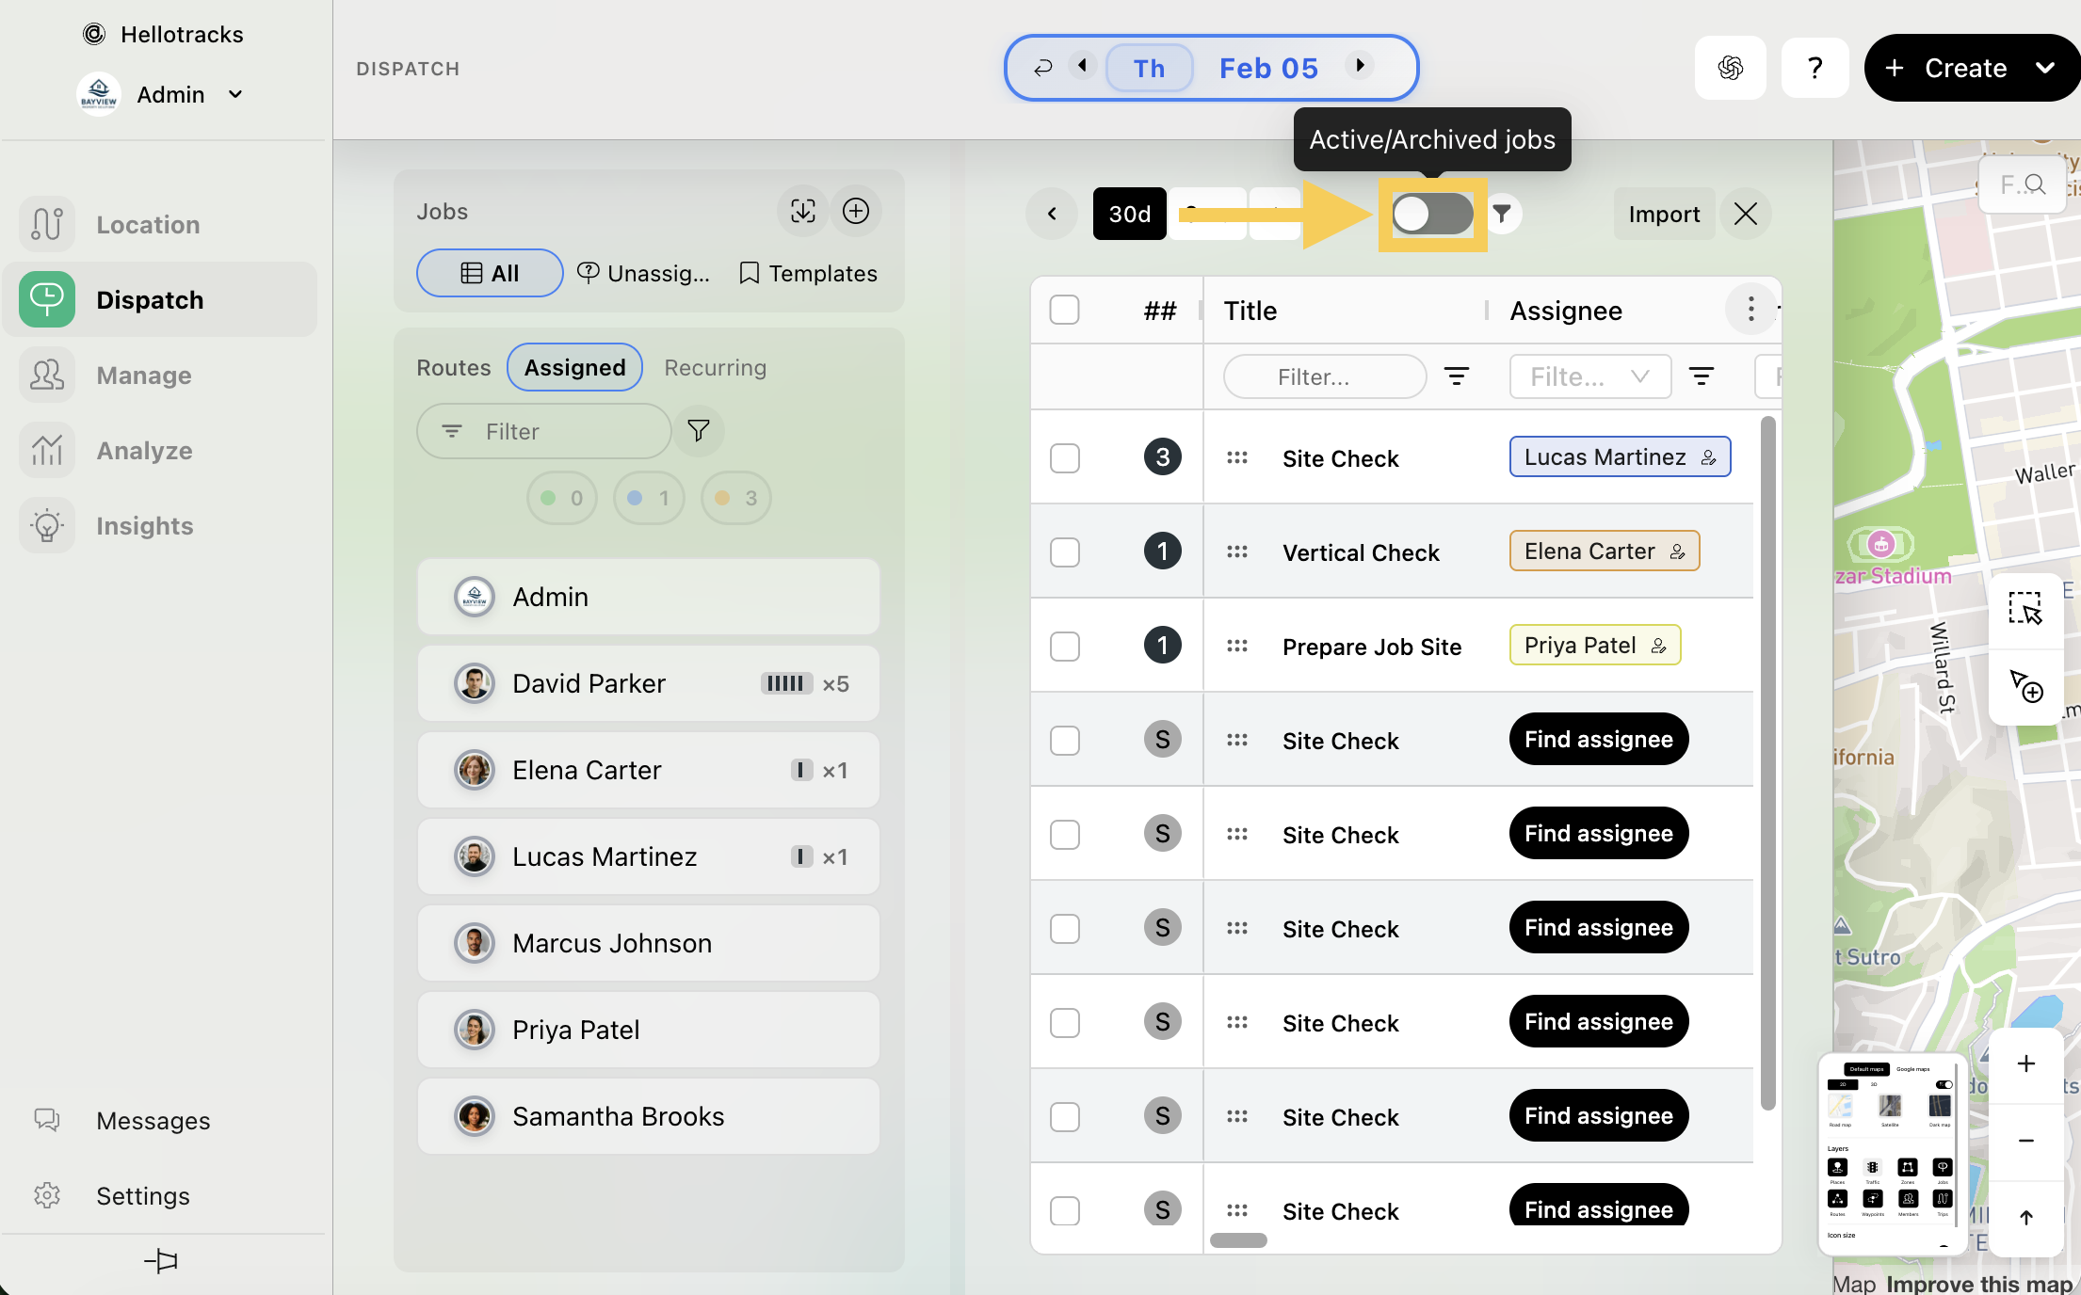Open the funnel filter next to toggle

coord(1502,214)
